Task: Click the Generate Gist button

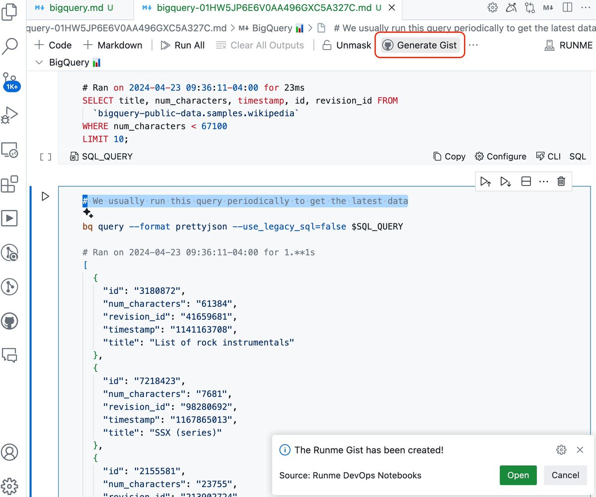Action: pyautogui.click(x=420, y=45)
